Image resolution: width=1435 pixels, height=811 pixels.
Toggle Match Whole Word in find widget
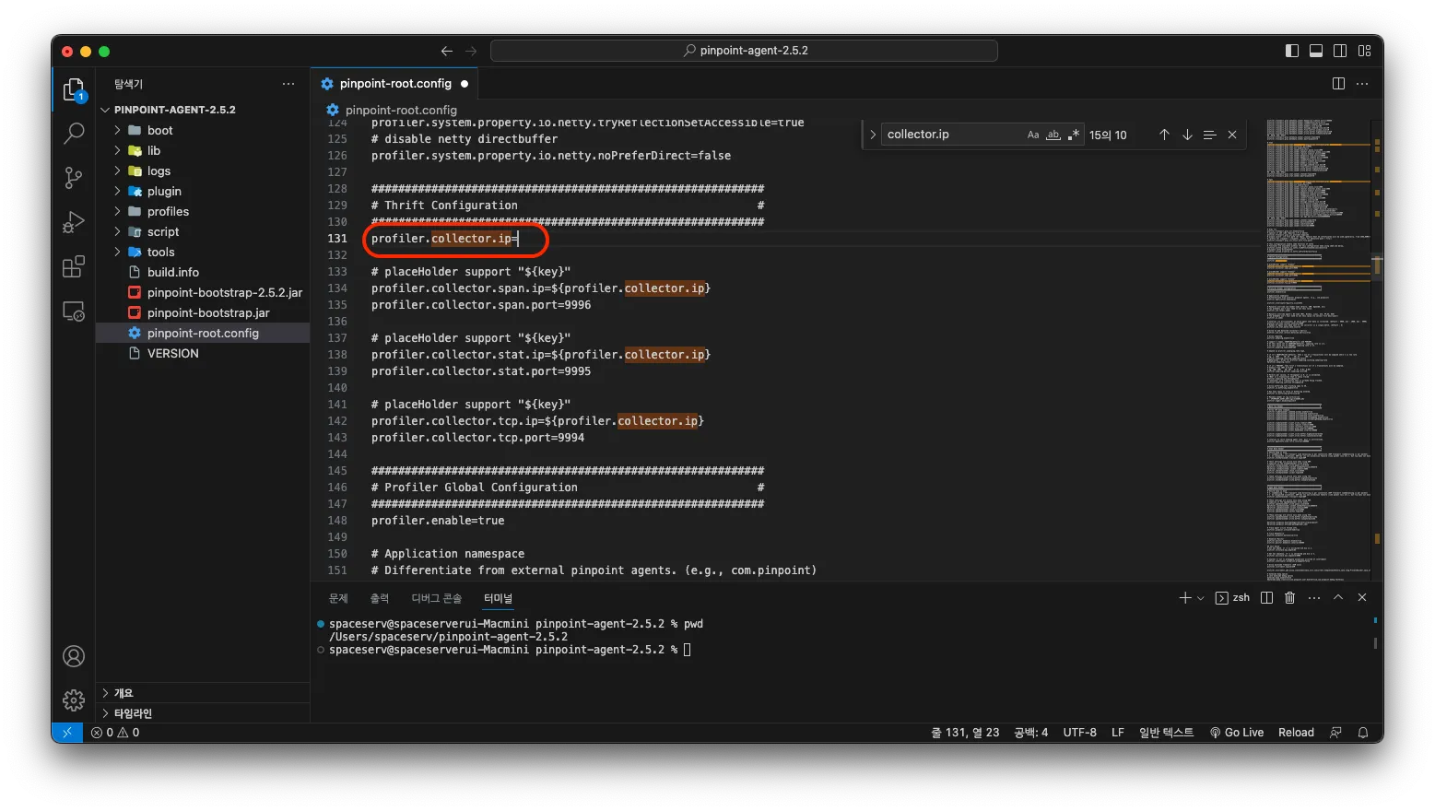1053,135
